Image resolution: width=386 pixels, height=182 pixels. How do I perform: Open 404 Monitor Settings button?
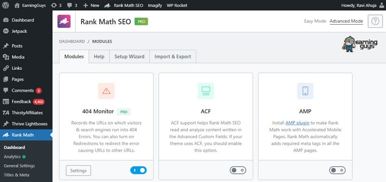point(78,170)
